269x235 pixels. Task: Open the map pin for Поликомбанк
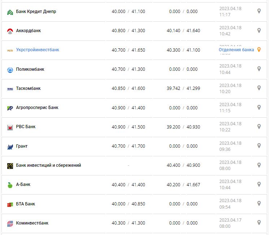pyautogui.click(x=259, y=69)
